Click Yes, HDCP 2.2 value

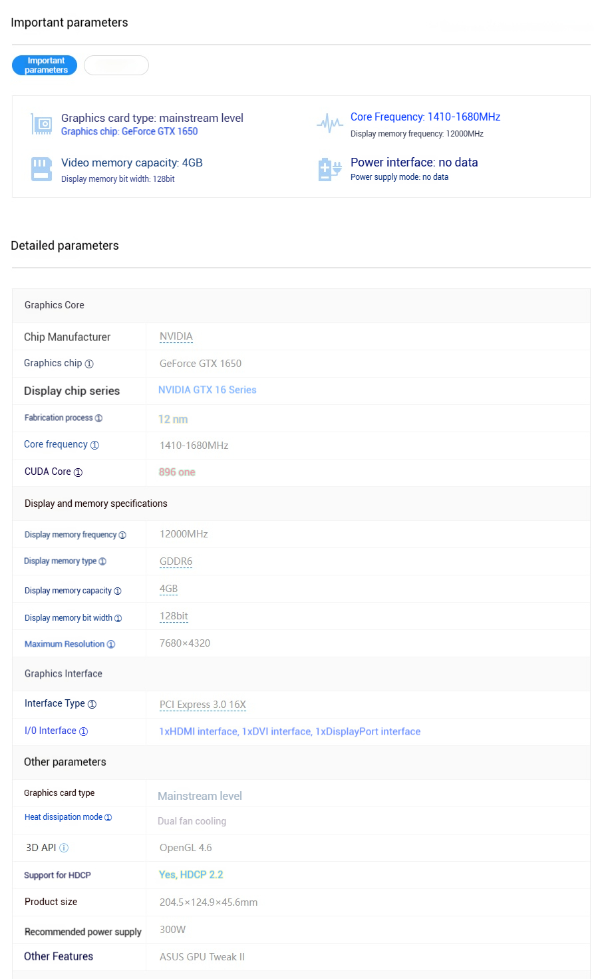point(191,874)
